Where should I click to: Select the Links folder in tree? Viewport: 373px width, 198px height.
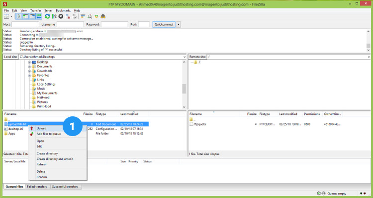(x=40, y=80)
